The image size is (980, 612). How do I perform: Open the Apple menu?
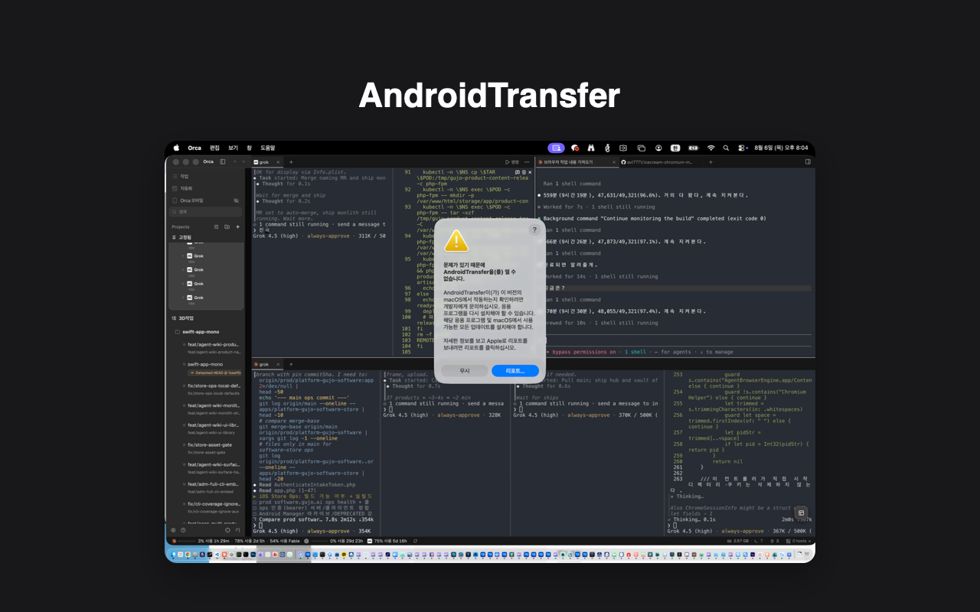176,148
